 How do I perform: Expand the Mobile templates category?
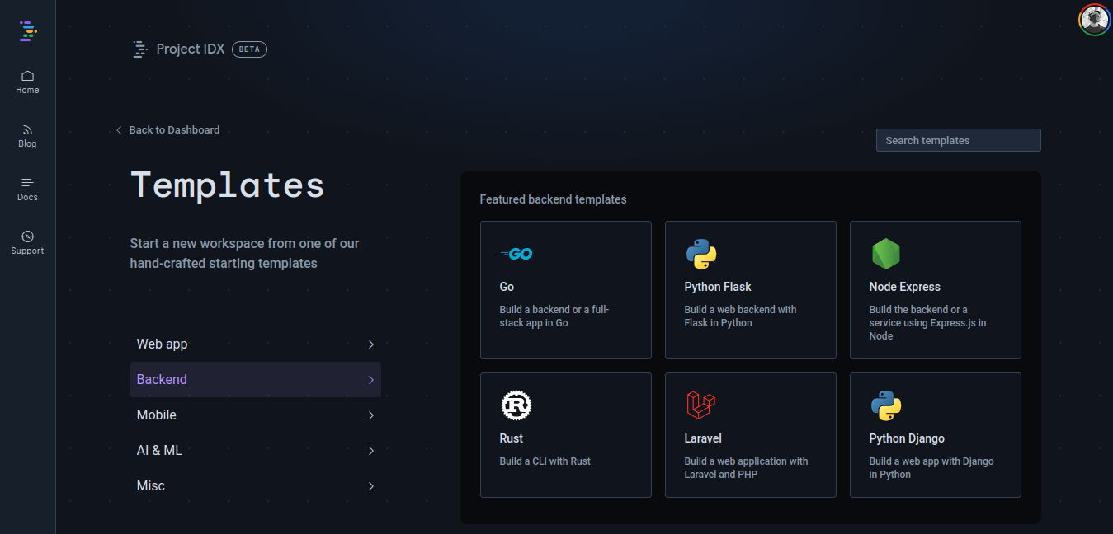tap(255, 415)
